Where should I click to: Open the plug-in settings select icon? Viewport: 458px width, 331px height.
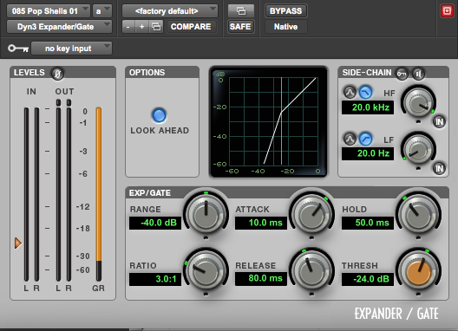[156, 27]
